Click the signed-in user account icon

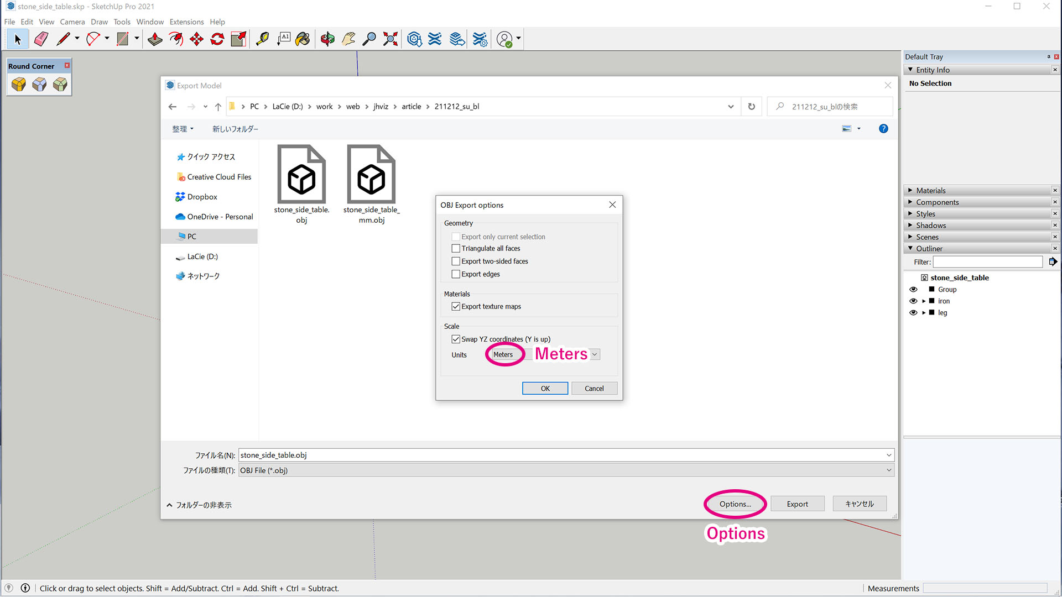coord(504,39)
